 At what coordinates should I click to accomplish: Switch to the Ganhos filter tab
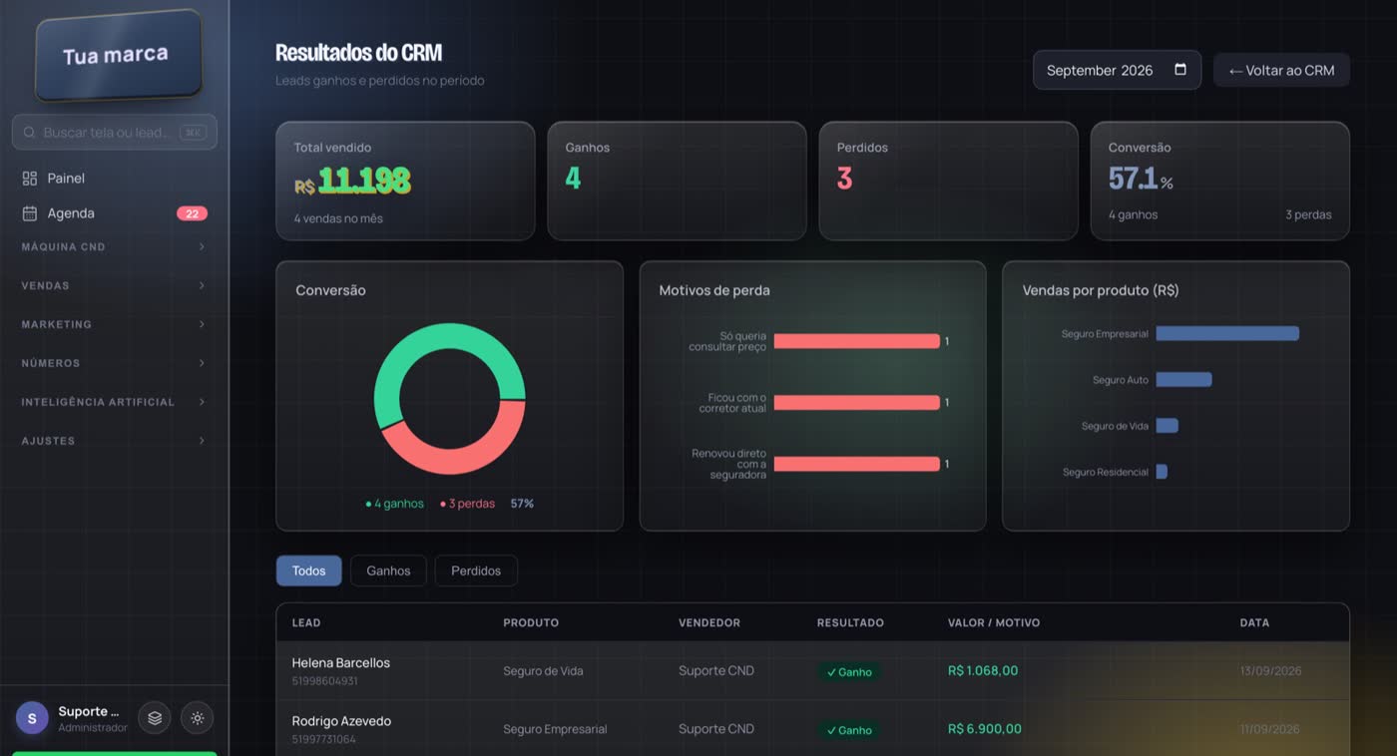pos(388,570)
